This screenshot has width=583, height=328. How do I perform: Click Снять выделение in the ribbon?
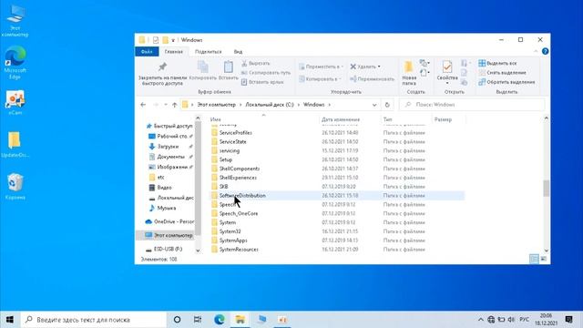point(502,73)
